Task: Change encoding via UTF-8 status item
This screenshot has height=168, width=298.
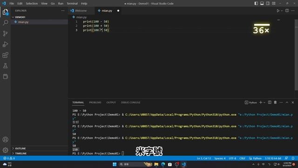Action: click(232, 158)
